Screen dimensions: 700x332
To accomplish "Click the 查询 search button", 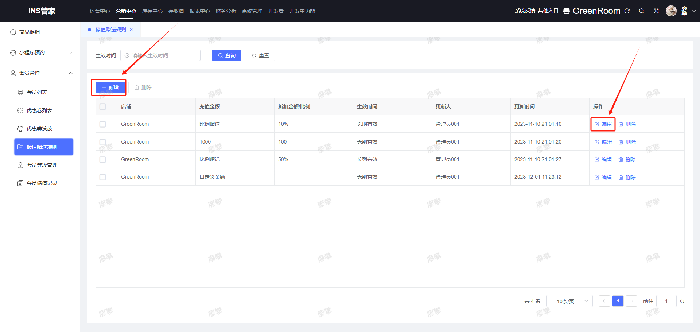I will click(x=227, y=55).
